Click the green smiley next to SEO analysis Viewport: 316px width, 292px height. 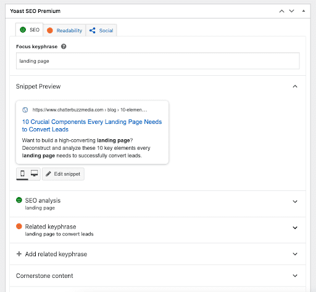click(19, 200)
